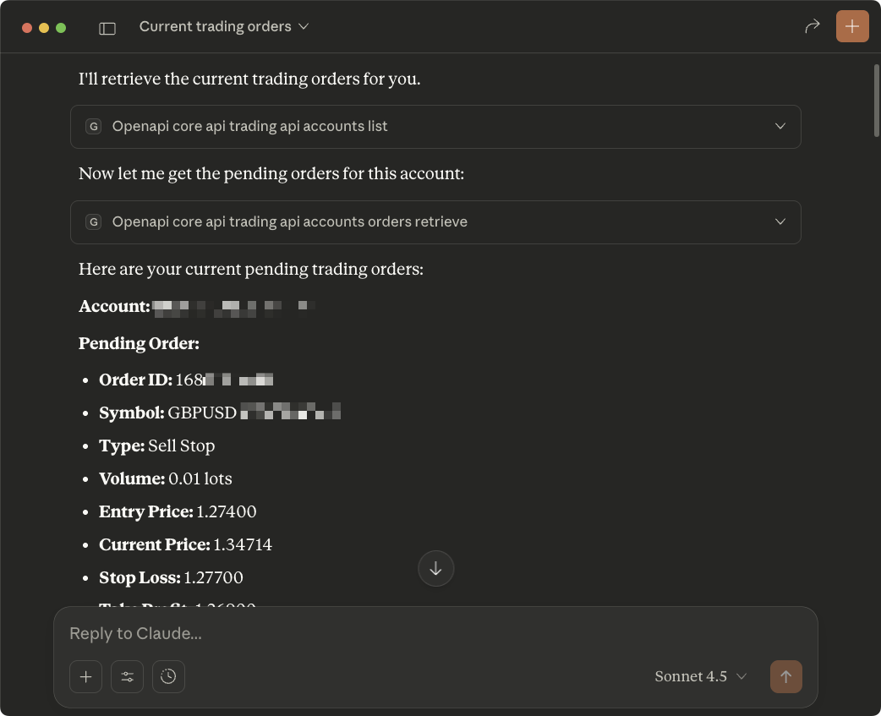Toggle the sidebar panel icon
The image size is (881, 716).
107,28
